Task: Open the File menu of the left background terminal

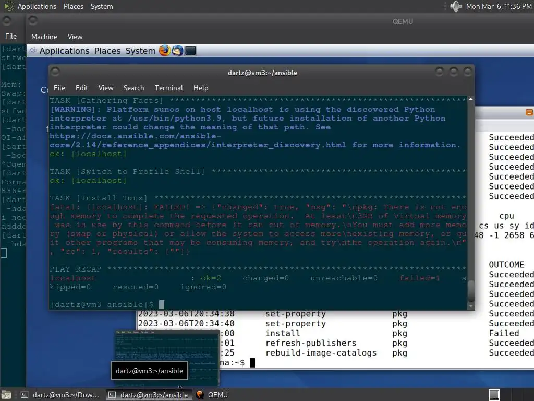Action: click(11, 36)
